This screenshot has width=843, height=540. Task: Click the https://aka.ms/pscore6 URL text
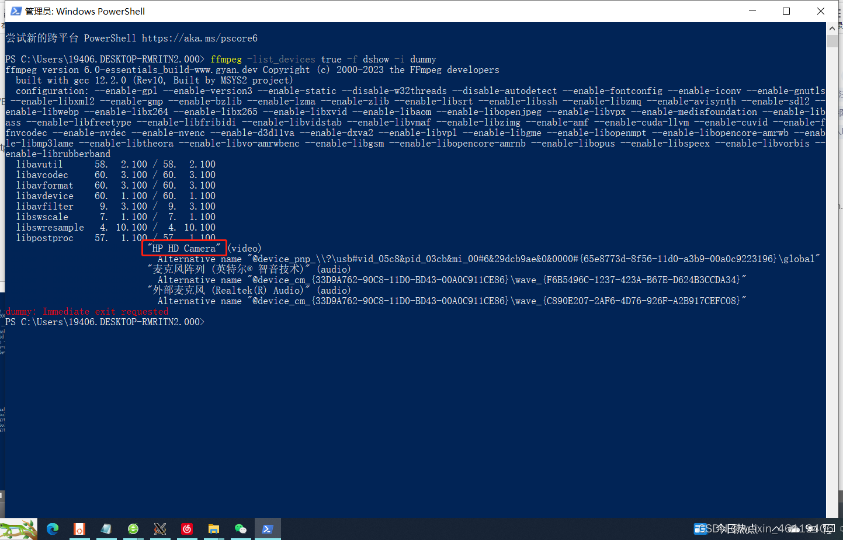200,39
